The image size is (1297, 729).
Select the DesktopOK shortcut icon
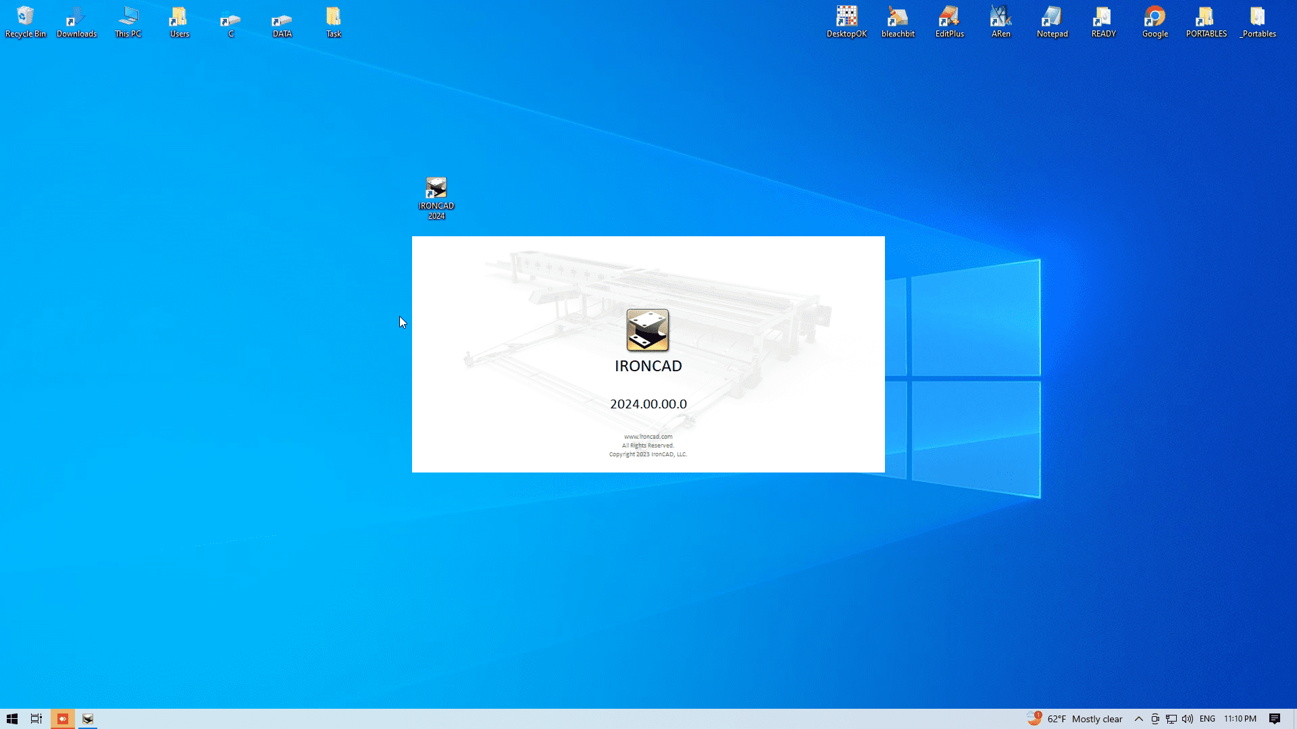pos(846,22)
